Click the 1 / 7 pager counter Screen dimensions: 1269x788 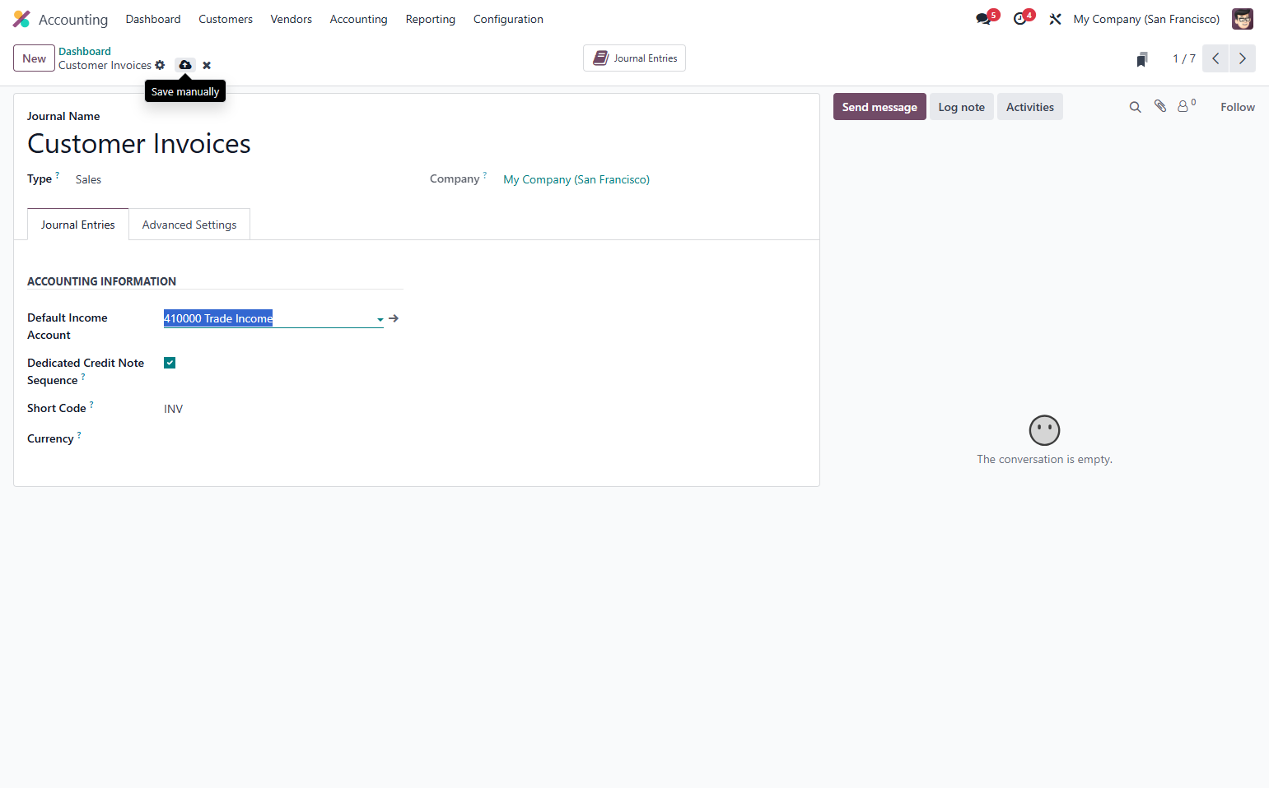pyautogui.click(x=1184, y=58)
